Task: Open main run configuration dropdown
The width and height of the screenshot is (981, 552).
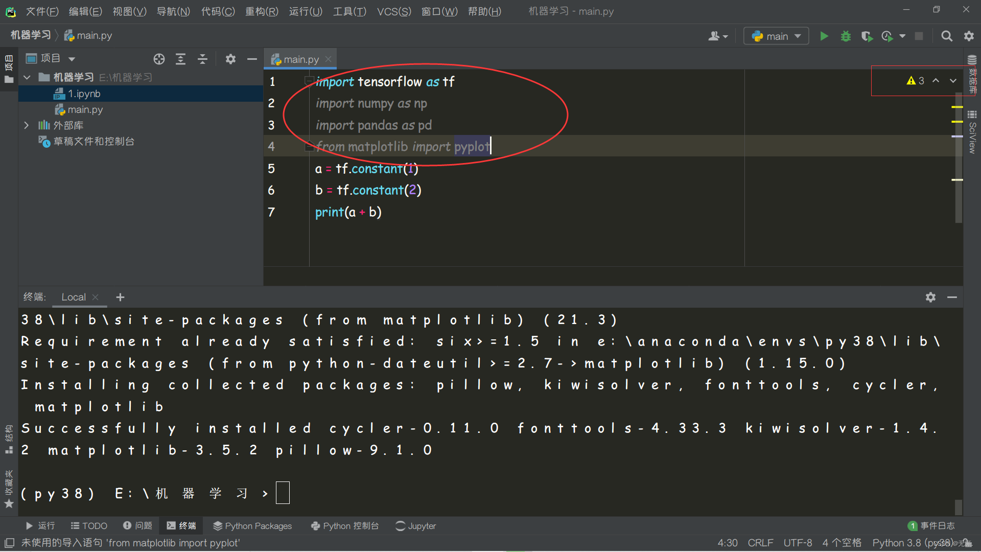Action: point(776,36)
